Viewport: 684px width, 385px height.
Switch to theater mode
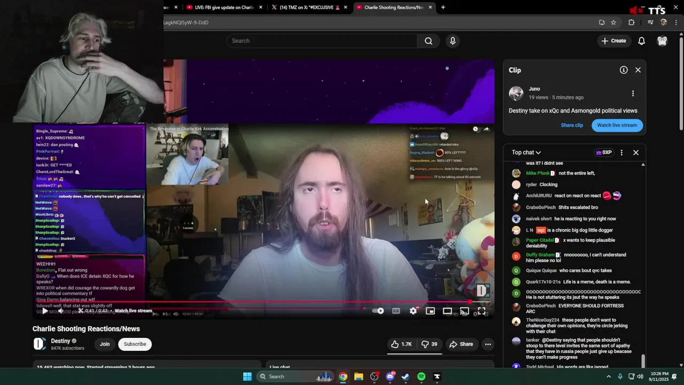point(447,311)
